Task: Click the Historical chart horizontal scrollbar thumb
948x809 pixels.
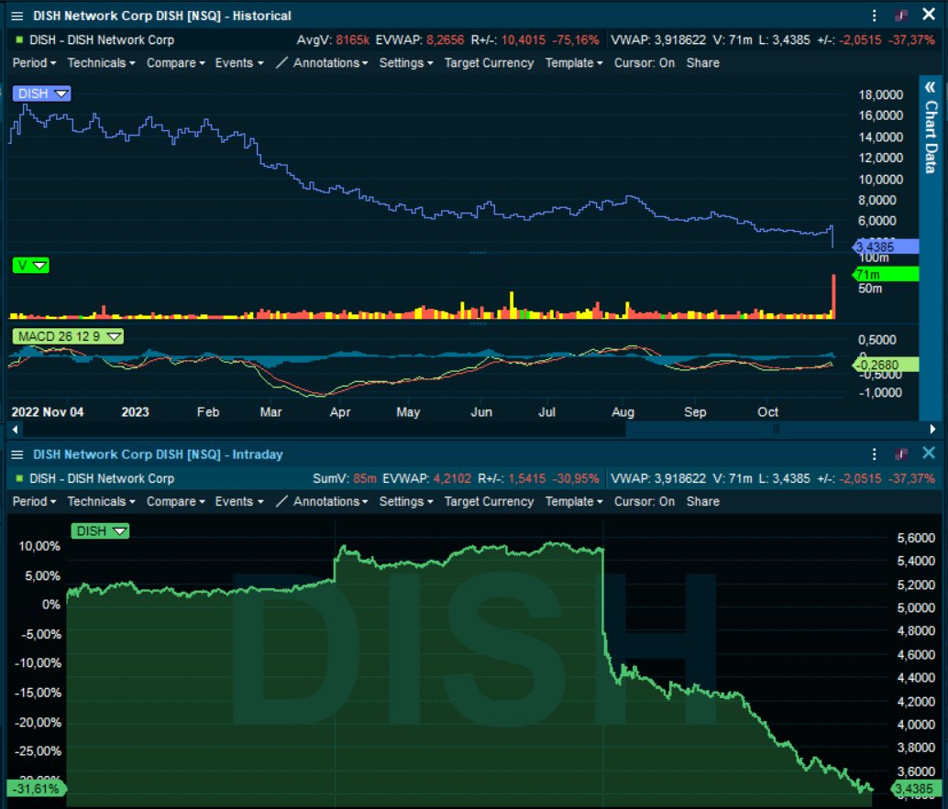Action: pos(776,430)
